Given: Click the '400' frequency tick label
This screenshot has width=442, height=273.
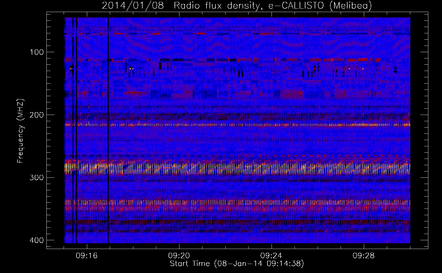Looking at the screenshot, I should point(36,240).
